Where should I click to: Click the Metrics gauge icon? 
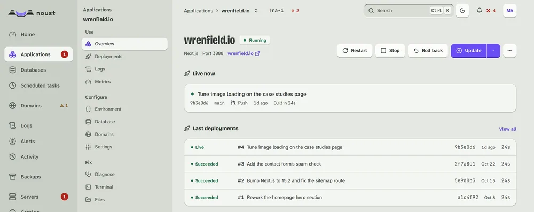click(88, 82)
